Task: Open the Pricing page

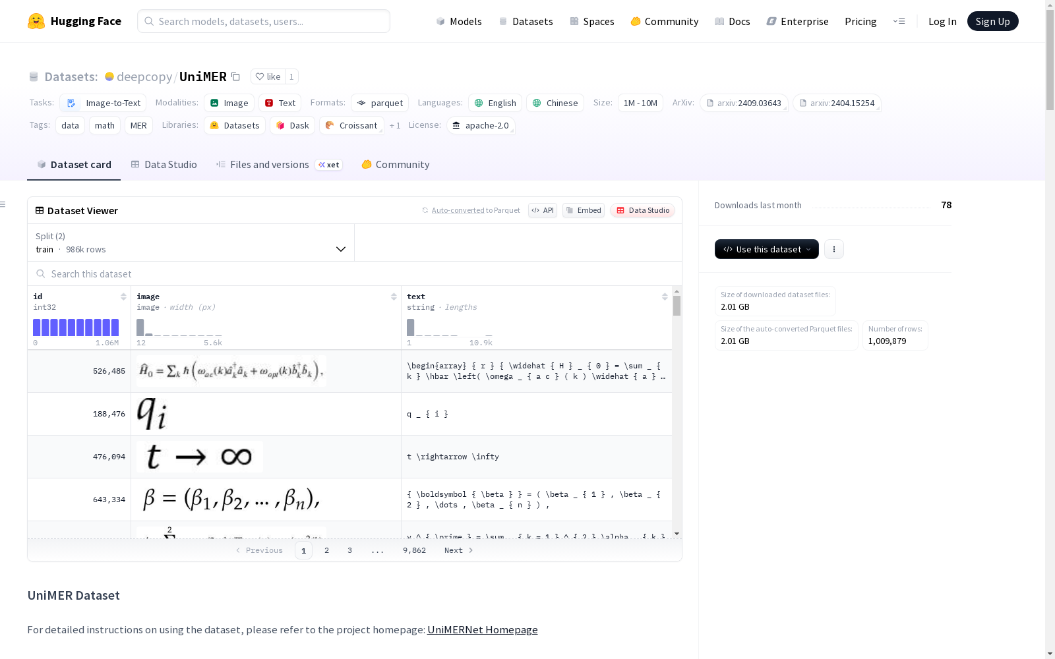Action: click(x=860, y=21)
